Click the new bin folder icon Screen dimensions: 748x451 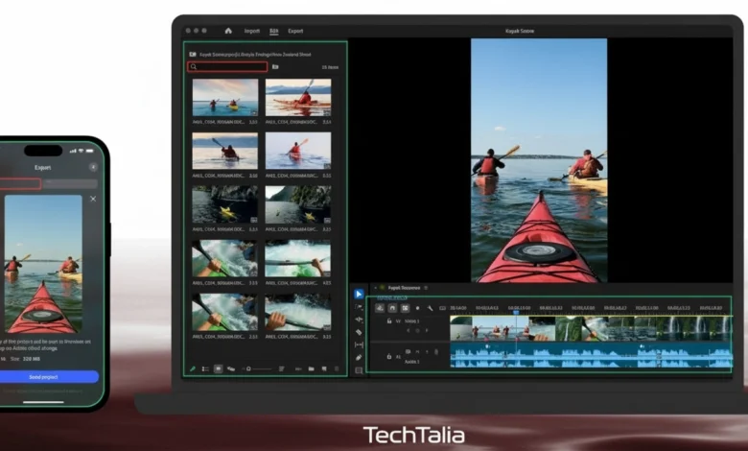(311, 368)
